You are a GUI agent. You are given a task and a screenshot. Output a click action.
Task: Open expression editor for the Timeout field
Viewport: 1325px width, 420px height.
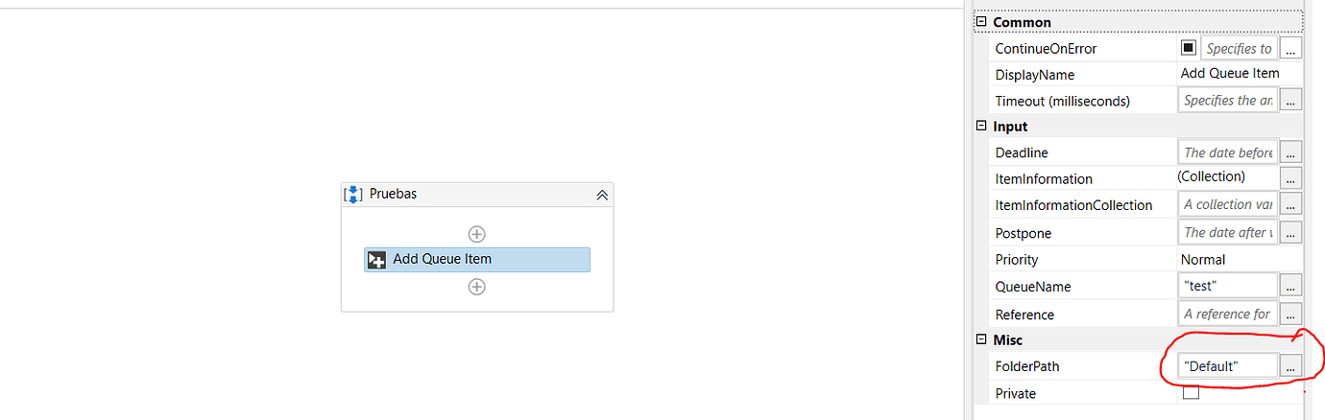1291,100
